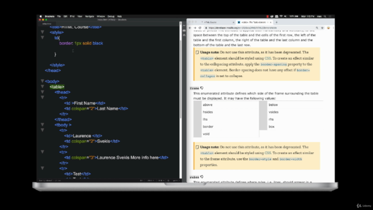Go back in Chrome browser
The width and height of the screenshot is (373, 210).
coord(190,28)
